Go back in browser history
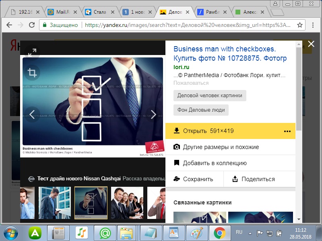Viewport: 322px width, 241px height. 9,25
